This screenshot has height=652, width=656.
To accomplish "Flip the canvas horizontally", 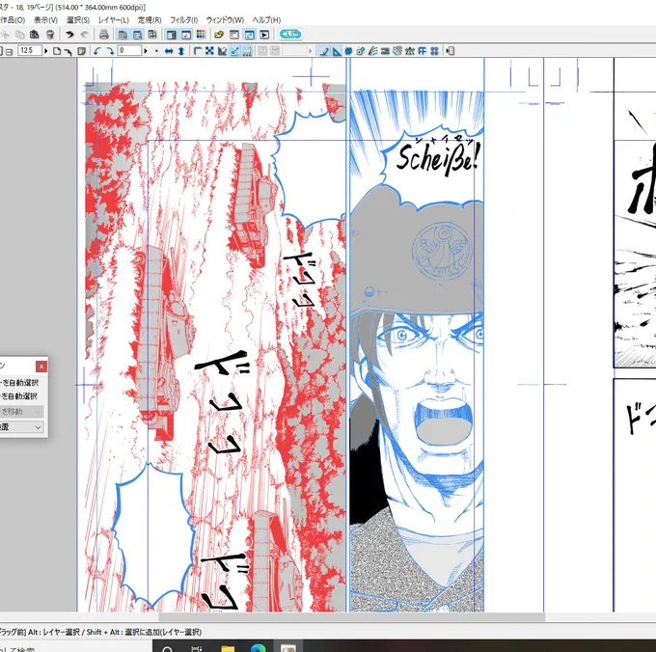I will coord(169,51).
